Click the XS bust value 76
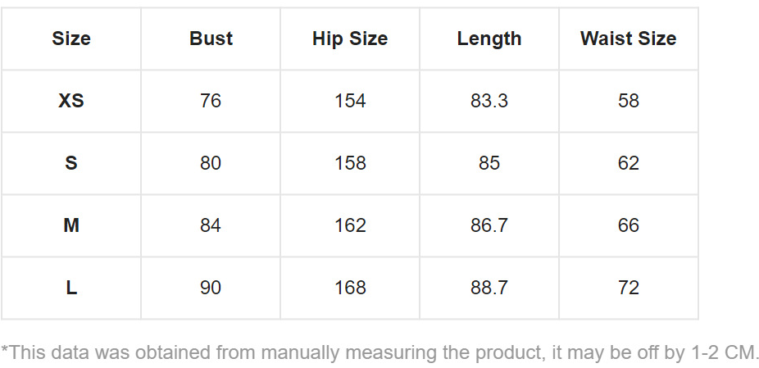Image resolution: width=759 pixels, height=368 pixels. tap(211, 101)
